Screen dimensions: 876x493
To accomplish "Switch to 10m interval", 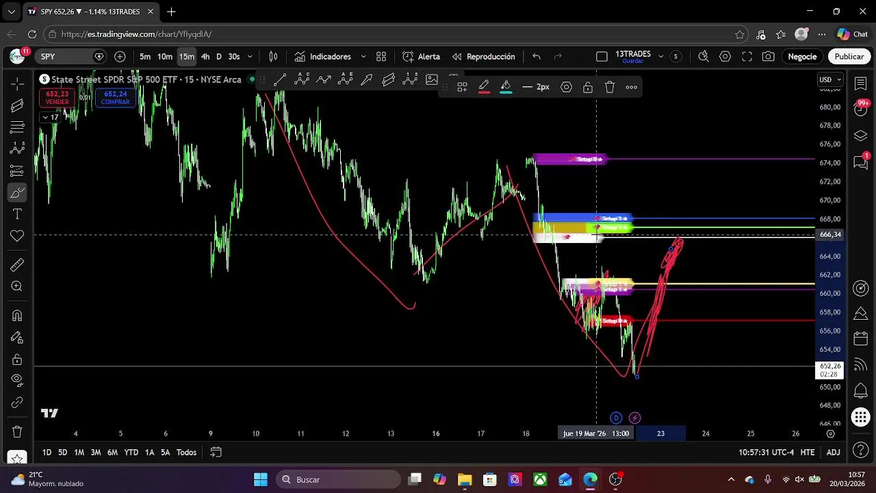I will (x=165, y=57).
